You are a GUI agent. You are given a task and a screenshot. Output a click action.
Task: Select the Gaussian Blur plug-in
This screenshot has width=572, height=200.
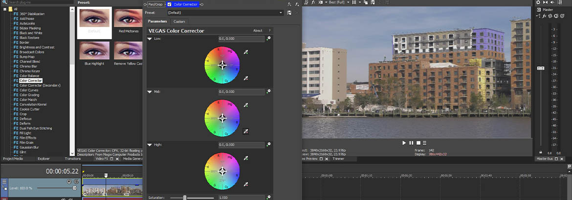click(x=29, y=147)
